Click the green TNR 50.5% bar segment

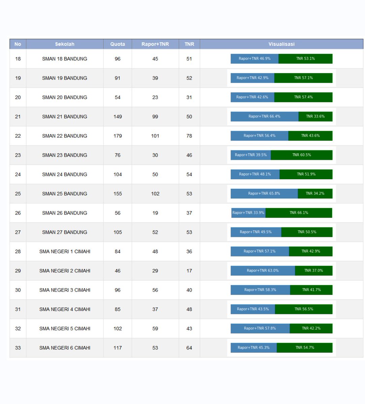click(x=307, y=232)
